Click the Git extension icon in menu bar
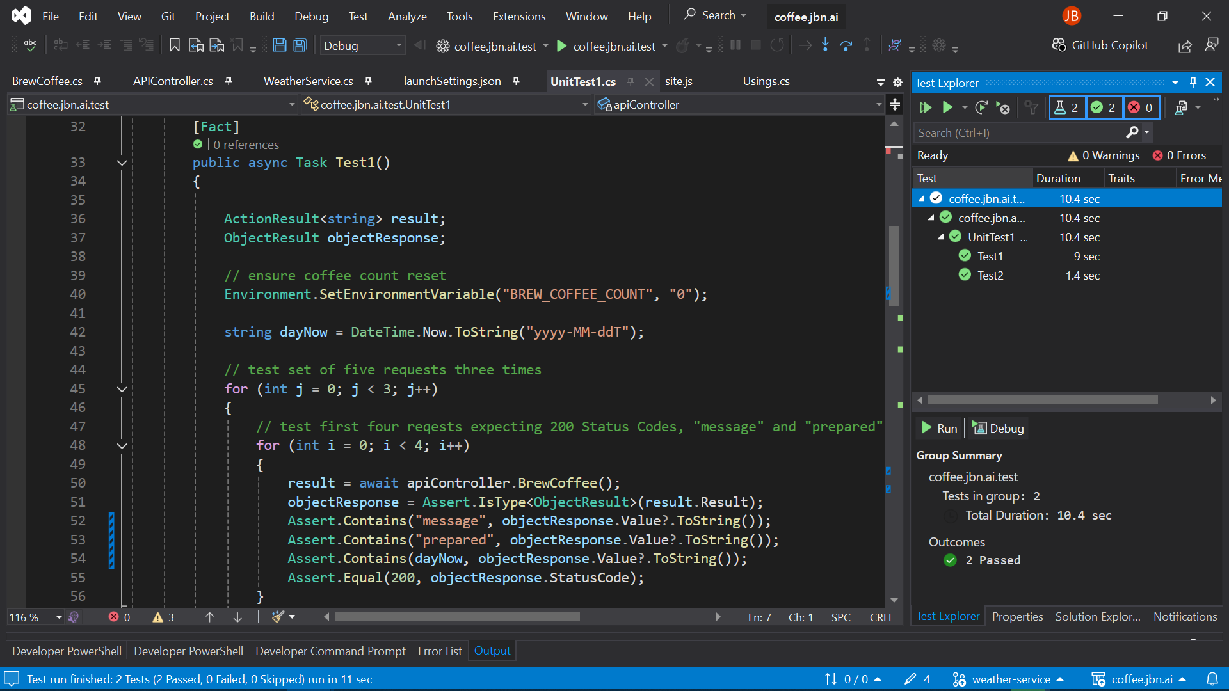The width and height of the screenshot is (1229, 691). tap(168, 16)
